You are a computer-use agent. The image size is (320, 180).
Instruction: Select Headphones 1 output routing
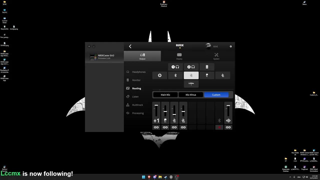175,67
